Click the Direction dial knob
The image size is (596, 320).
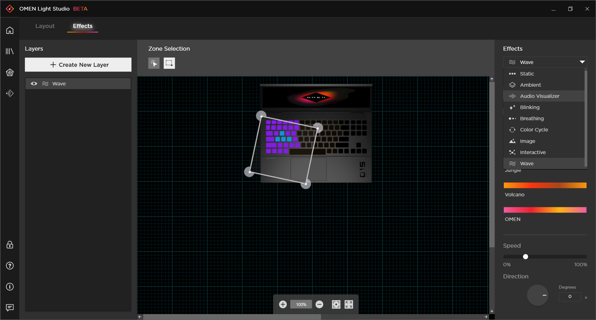click(538, 295)
